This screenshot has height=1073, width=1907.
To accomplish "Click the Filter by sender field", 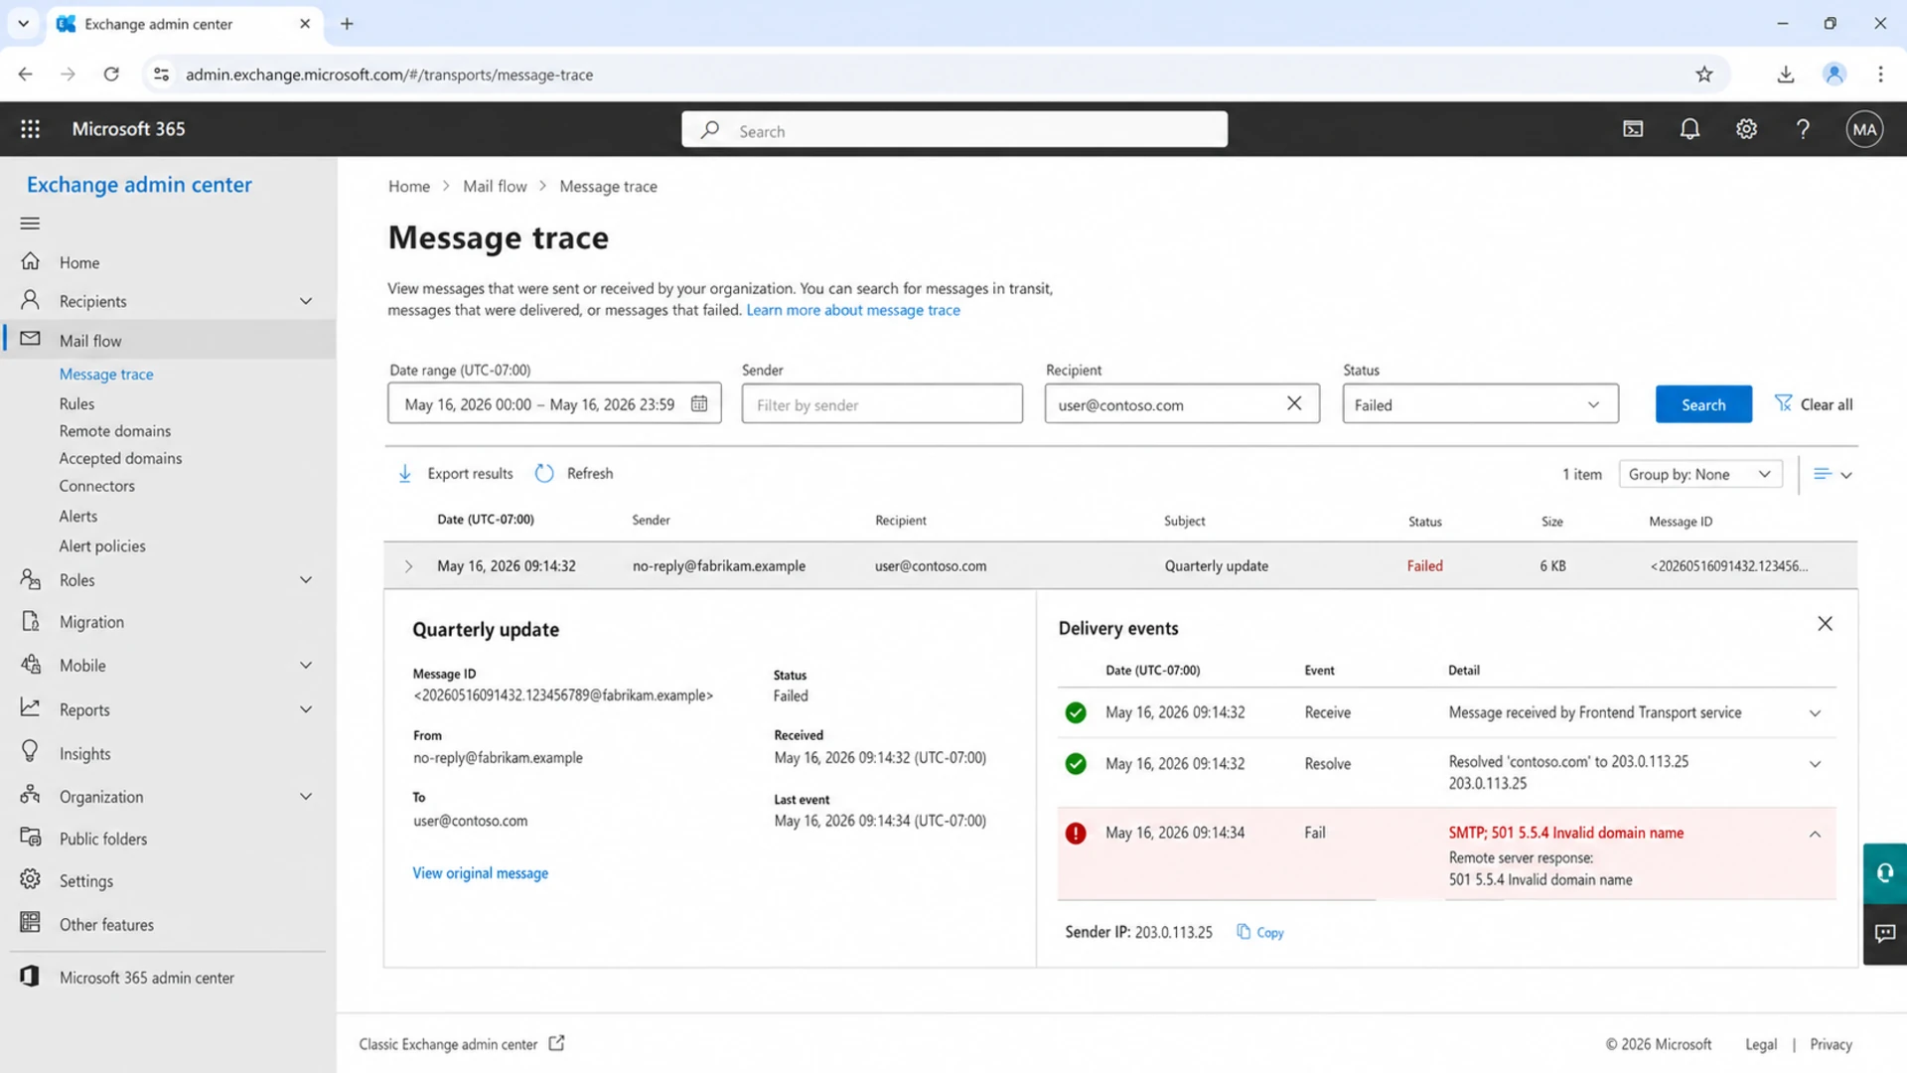I will (882, 404).
